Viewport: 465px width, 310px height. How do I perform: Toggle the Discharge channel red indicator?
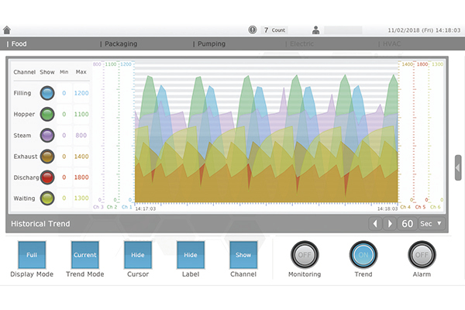47,177
